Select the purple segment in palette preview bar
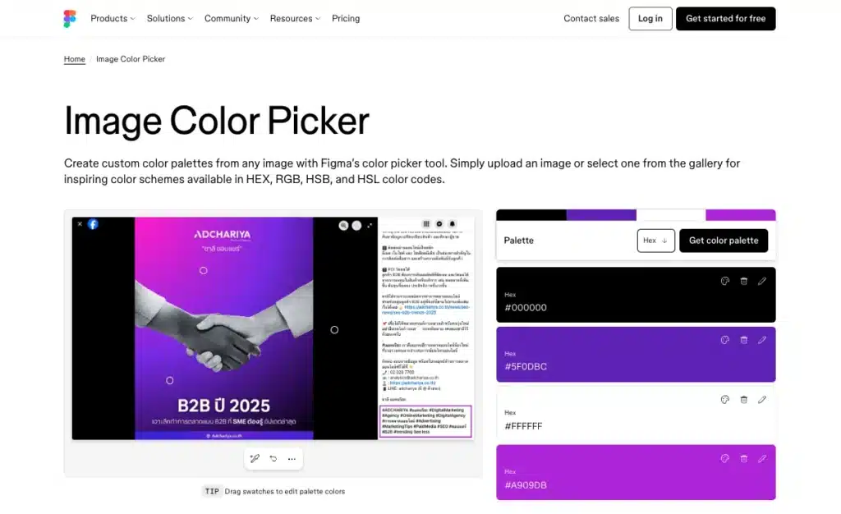Viewport: 841px width, 514px height. click(x=600, y=215)
